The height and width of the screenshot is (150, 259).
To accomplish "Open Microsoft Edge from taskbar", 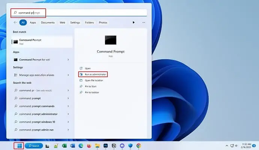I will tap(81, 145).
